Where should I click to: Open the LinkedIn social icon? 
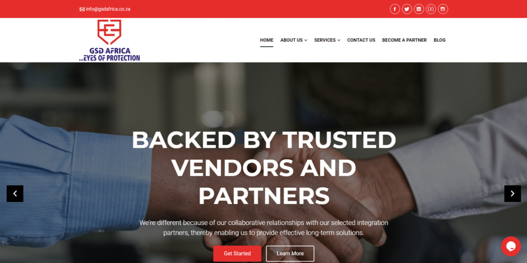click(x=419, y=9)
